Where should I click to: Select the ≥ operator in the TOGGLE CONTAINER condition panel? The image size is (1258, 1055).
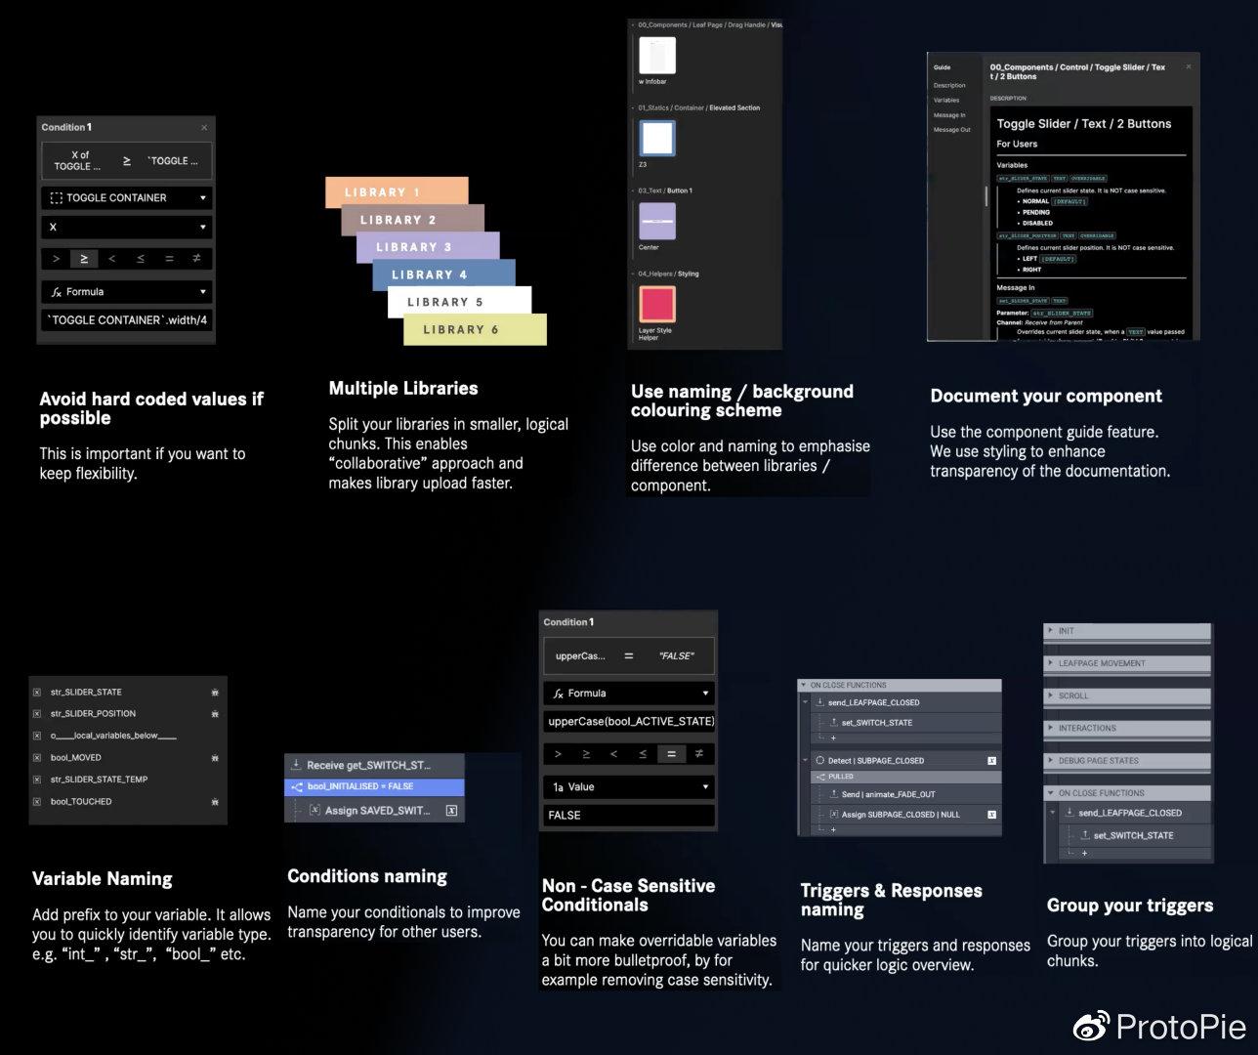[x=84, y=259]
